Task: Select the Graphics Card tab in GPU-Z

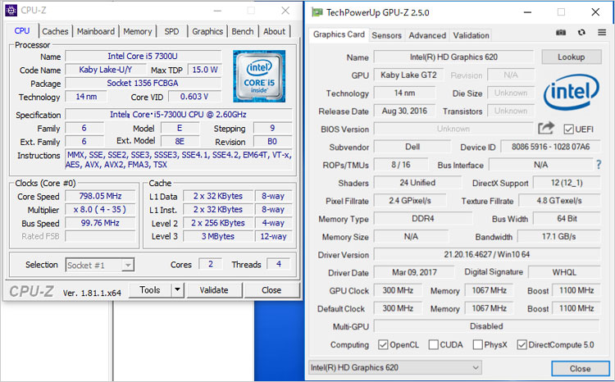Action: (x=339, y=34)
